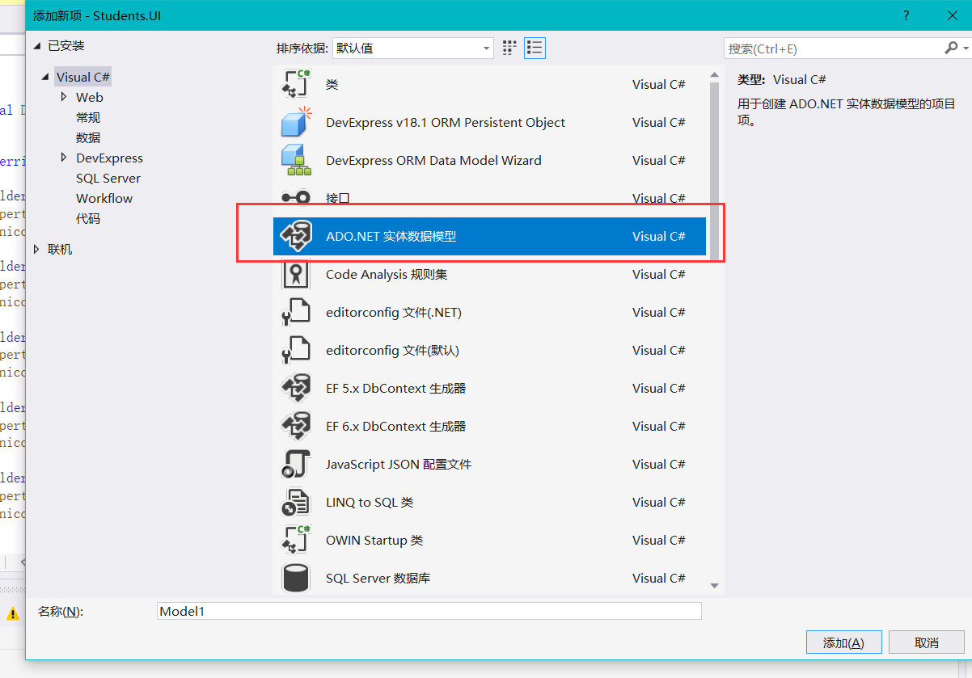972x678 pixels.
Task: Select the DevExpress ORM Persistent Object icon
Action: (x=296, y=123)
